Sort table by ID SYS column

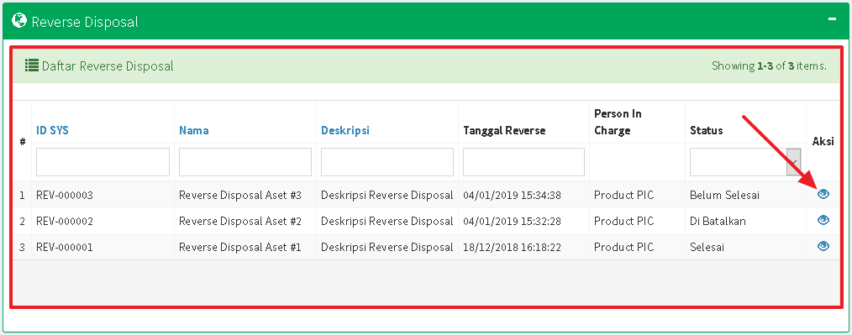pos(52,130)
